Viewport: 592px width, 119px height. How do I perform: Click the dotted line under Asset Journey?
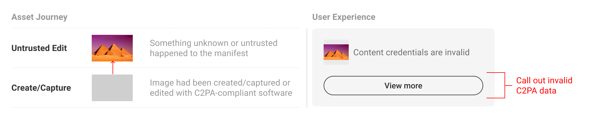coord(156,28)
